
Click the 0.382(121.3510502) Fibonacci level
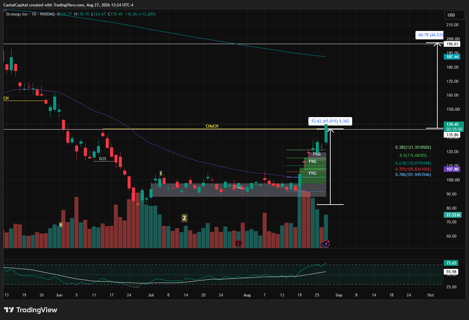tap(413, 147)
